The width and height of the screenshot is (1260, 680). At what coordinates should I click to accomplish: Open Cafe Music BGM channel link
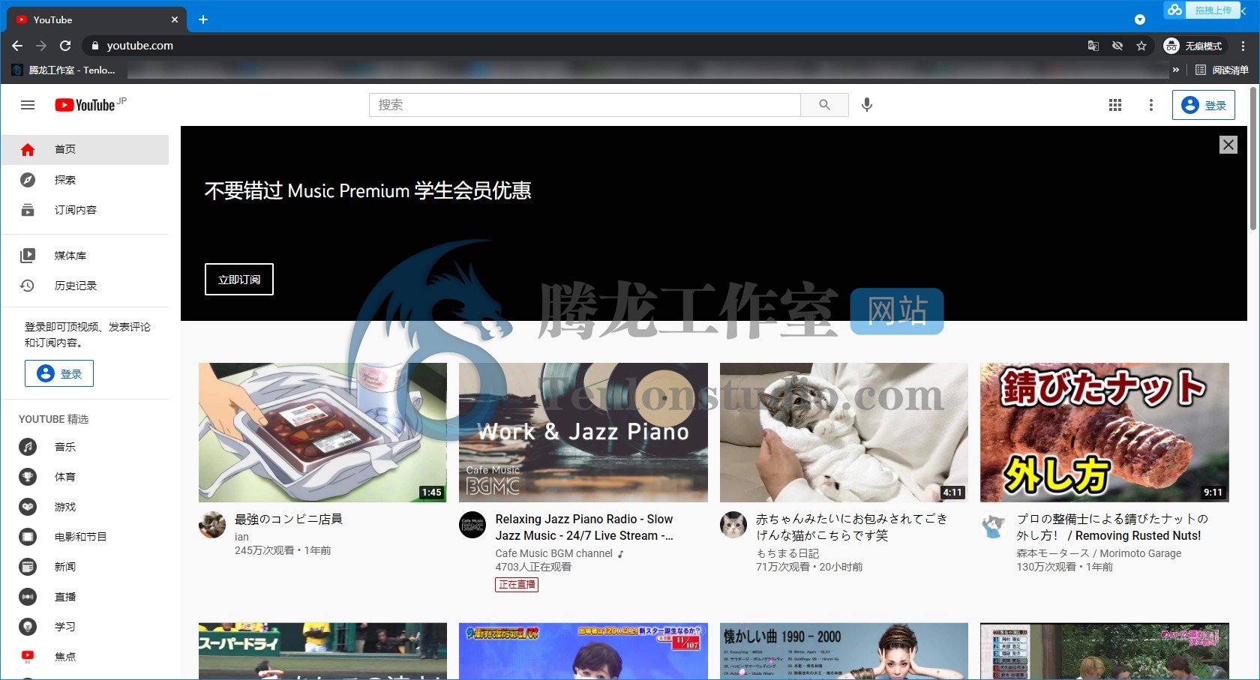pyautogui.click(x=554, y=553)
